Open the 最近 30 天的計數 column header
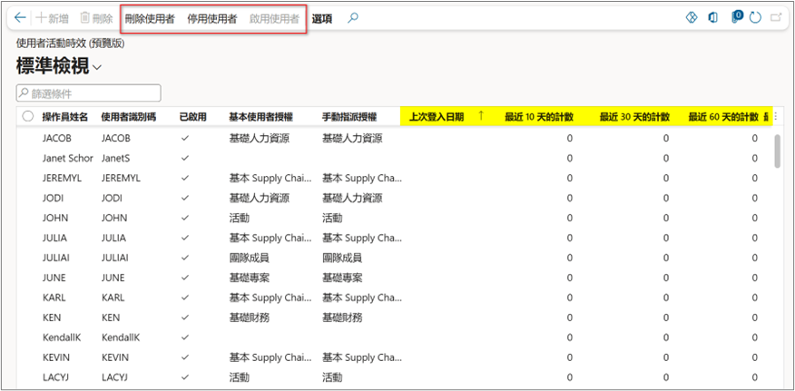 tap(634, 116)
